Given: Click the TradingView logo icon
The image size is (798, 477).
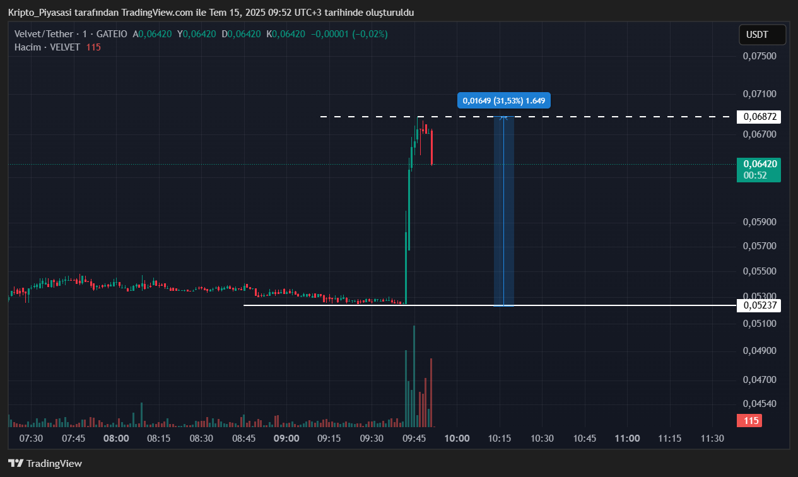Looking at the screenshot, I should point(16,464).
